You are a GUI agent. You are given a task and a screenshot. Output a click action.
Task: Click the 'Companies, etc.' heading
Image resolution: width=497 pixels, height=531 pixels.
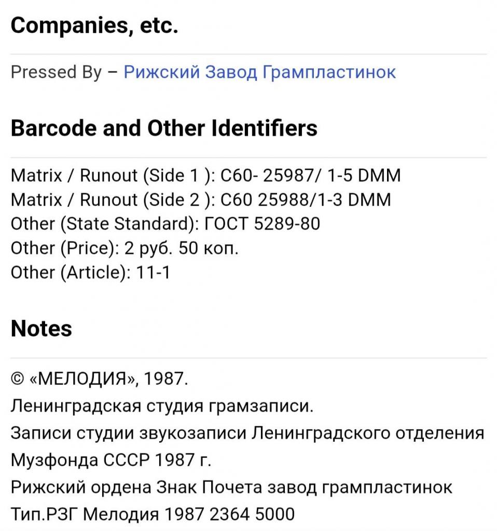(x=94, y=25)
